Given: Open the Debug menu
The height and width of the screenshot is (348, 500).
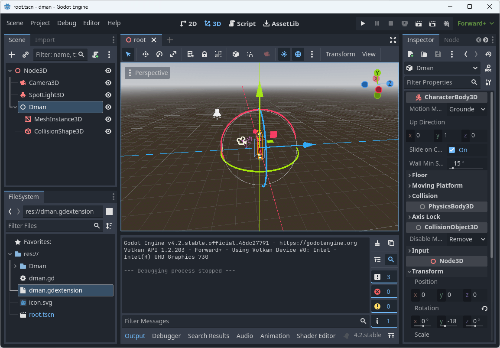Looking at the screenshot, I should pos(67,23).
